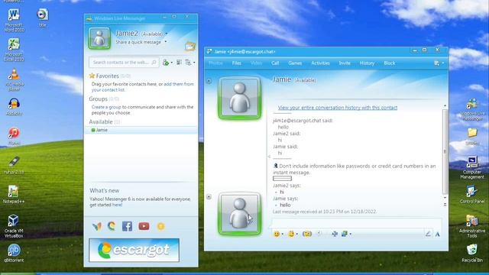Change the chat font with the A icon
The height and width of the screenshot is (275, 489).
[x=437, y=235]
